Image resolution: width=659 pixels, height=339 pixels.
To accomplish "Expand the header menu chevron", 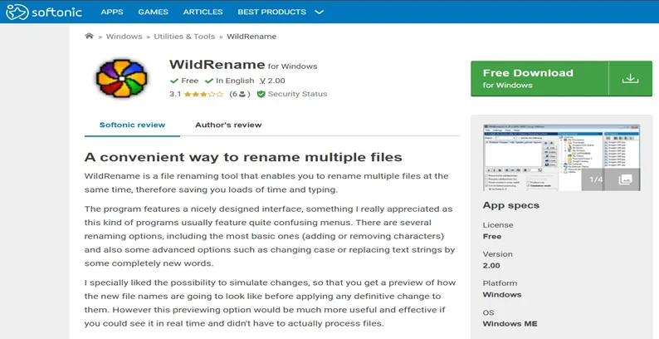I will click(x=320, y=12).
